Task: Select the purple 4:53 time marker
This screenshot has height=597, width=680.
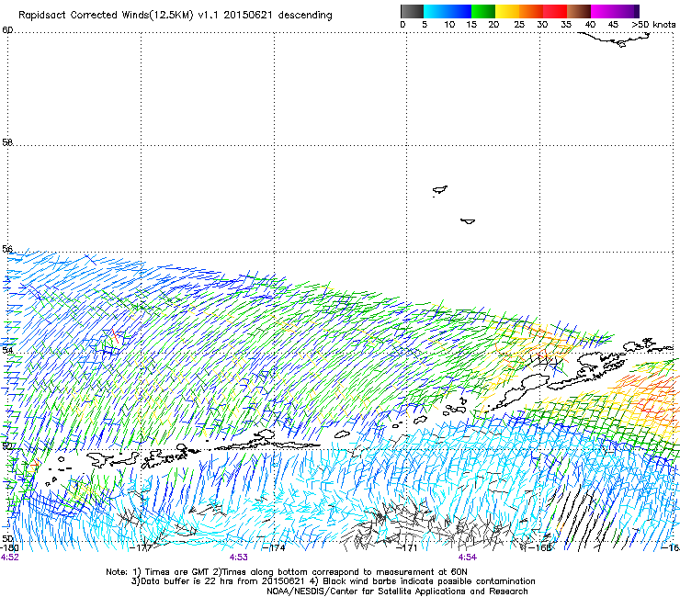Action: (239, 558)
